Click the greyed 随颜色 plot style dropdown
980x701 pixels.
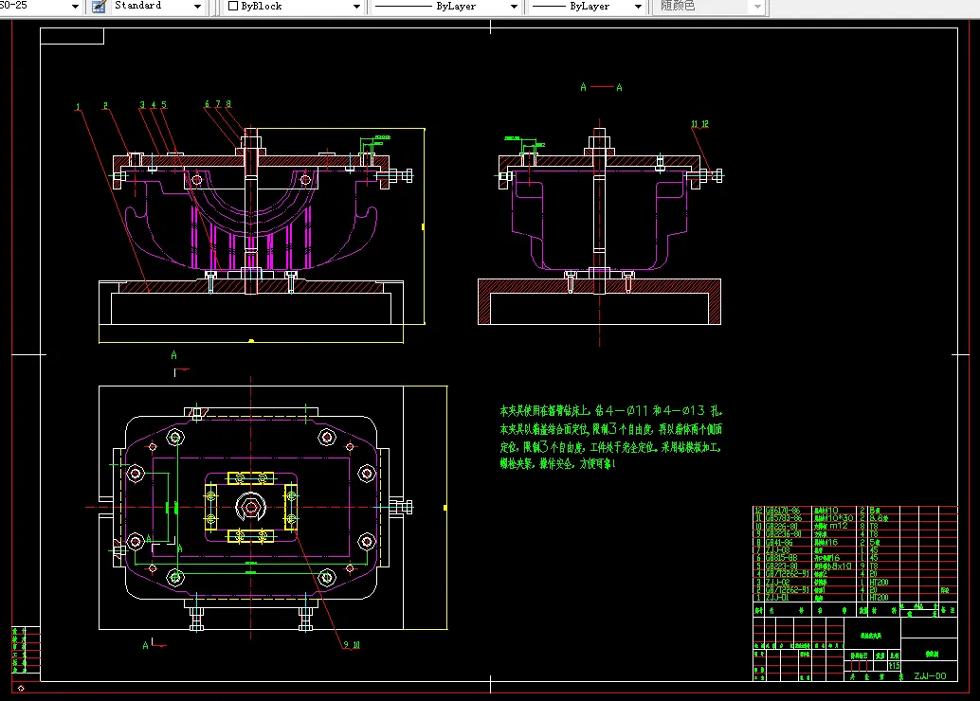click(710, 7)
